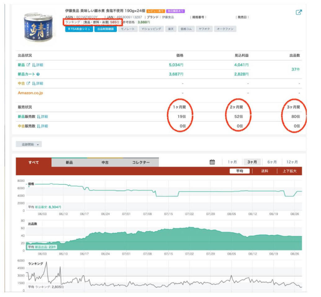Screen dimensions: 321x297
Task: Click the calendar icon above the chart
Action: 212,162
